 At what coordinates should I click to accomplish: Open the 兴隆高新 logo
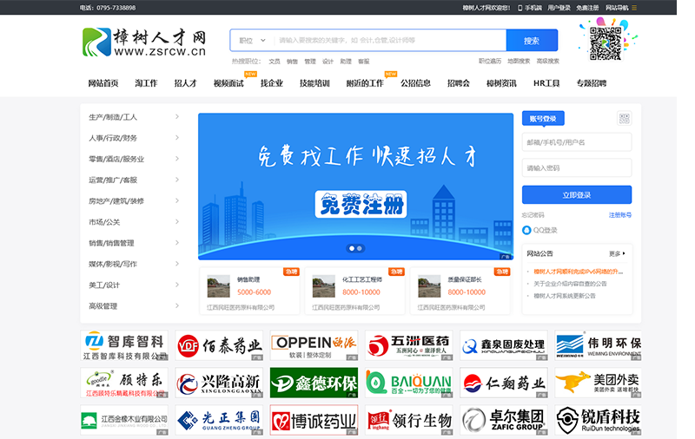click(x=219, y=383)
